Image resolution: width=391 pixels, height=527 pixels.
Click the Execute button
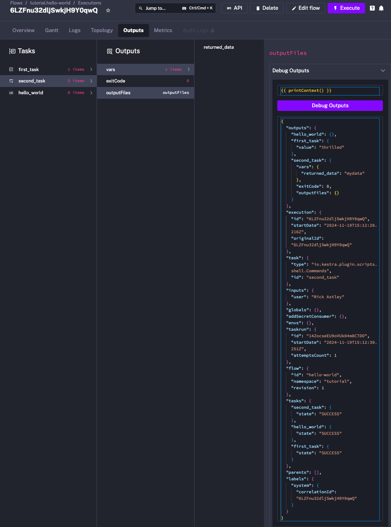346,8
